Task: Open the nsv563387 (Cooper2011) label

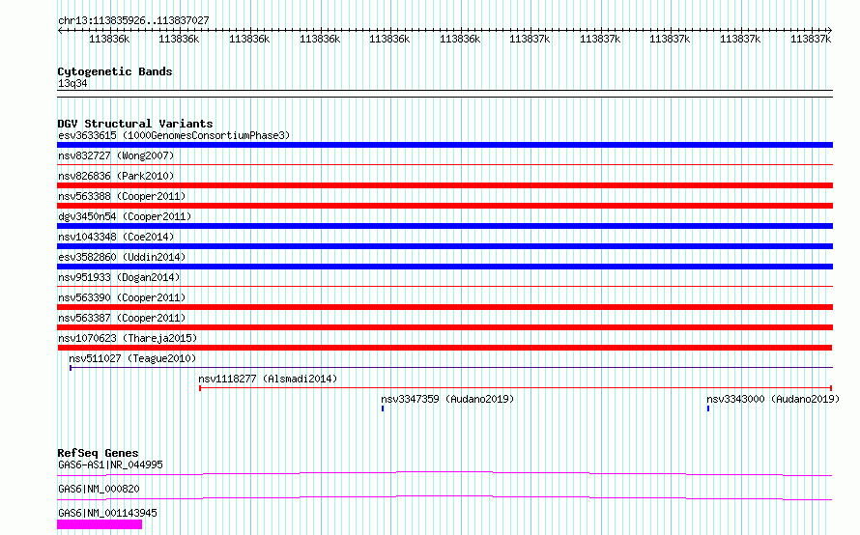Action: coord(122,318)
